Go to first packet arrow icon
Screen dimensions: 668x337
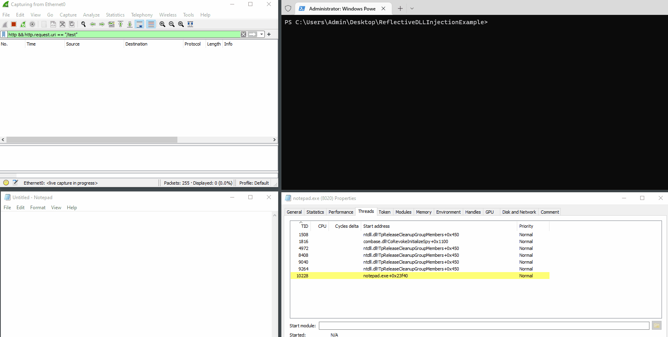tap(121, 24)
